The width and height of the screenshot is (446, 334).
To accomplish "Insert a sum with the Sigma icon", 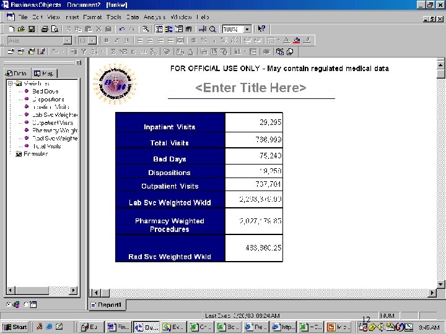I will pyautogui.click(x=113, y=52).
